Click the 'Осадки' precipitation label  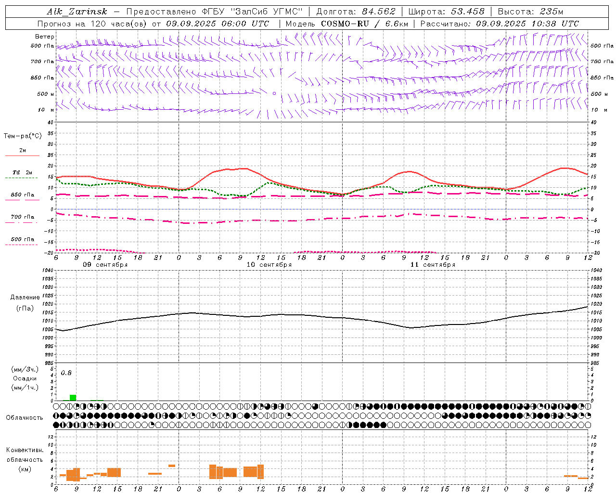click(25, 378)
